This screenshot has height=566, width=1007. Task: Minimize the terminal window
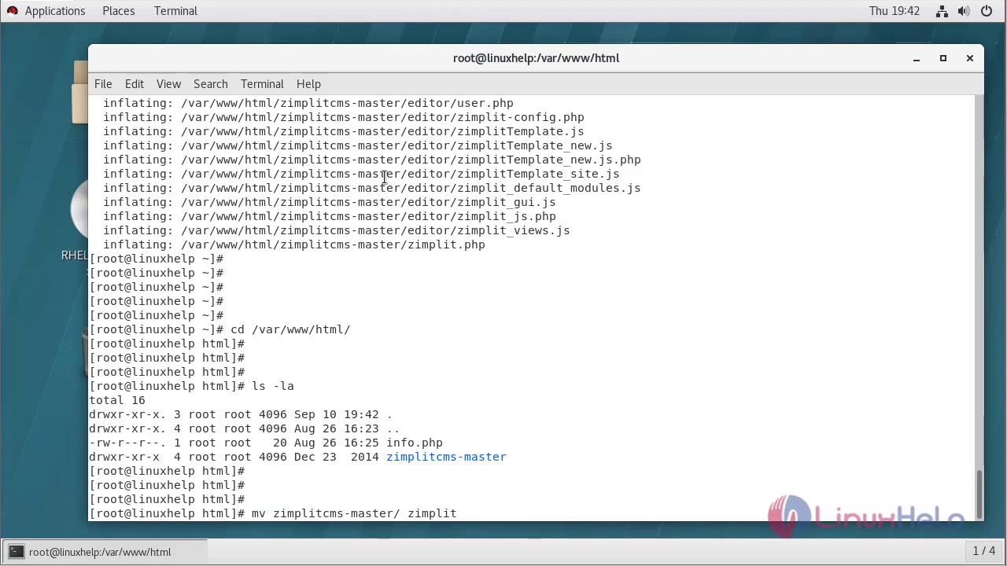tap(917, 58)
